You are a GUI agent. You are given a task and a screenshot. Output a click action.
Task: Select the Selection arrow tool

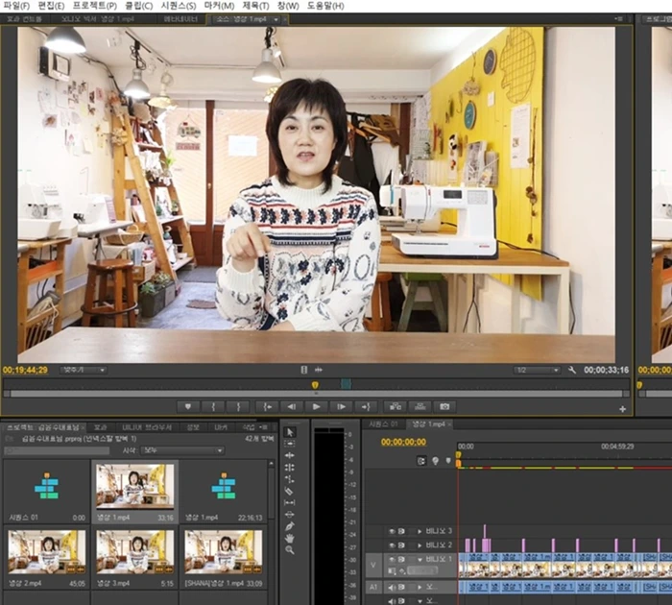(290, 432)
